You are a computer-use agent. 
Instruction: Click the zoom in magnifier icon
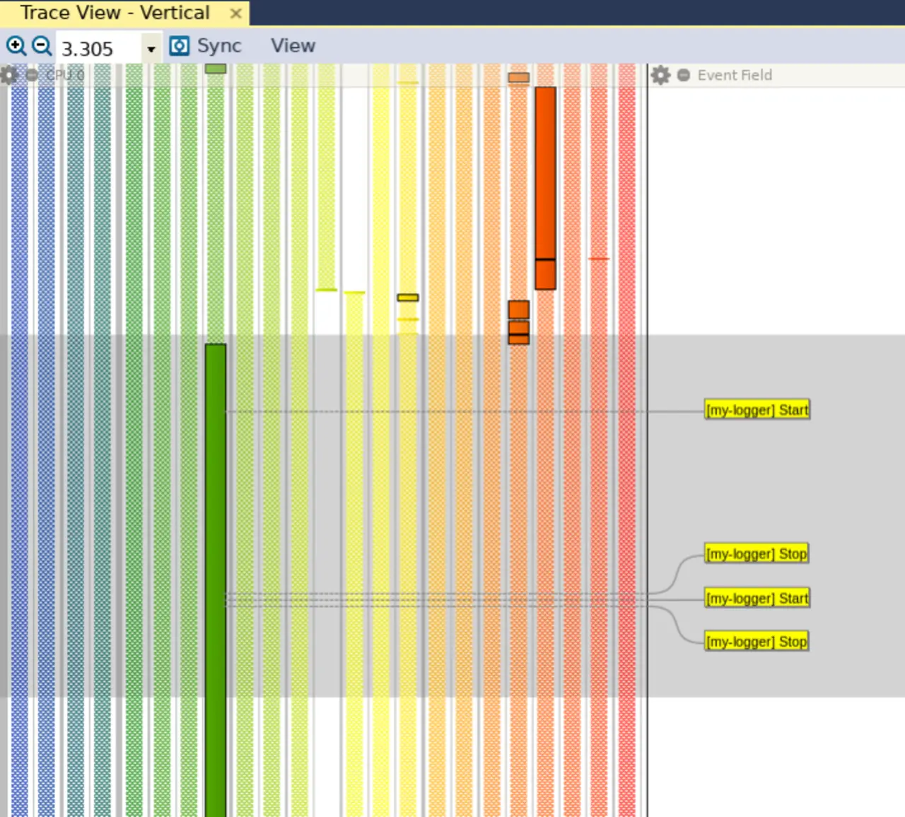point(16,47)
